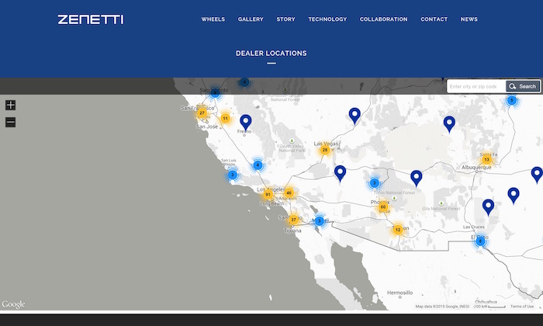Open the Technology menu item
This screenshot has width=543, height=326.
[327, 19]
